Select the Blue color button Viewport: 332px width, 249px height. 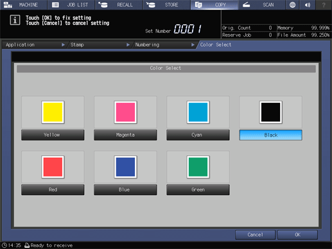[125, 190]
